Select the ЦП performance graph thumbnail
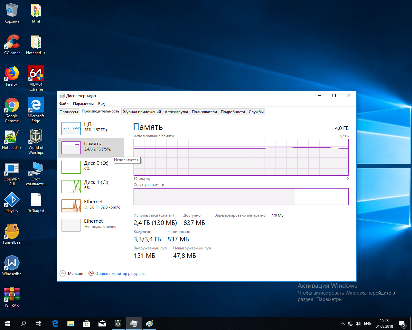The height and width of the screenshot is (330, 412). click(x=71, y=129)
